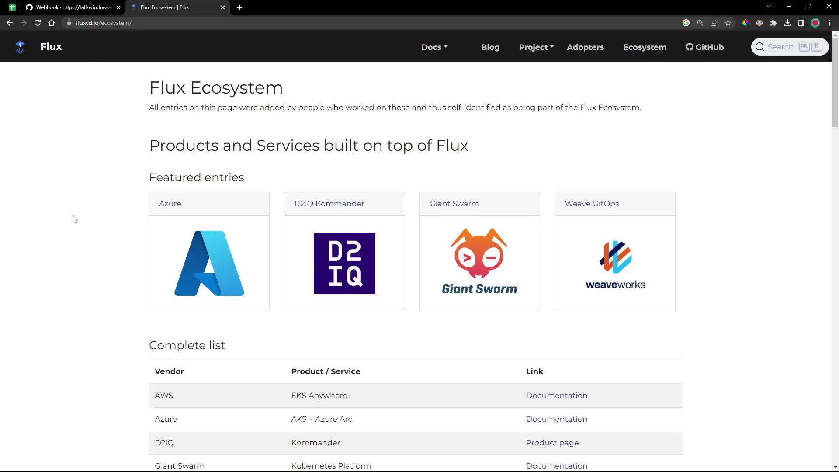Click the D2iQ logo image
Screen dimensions: 839x472
pos(344,263)
